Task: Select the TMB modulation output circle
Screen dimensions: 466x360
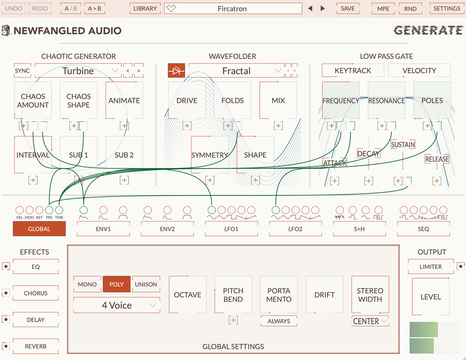Action: point(59,210)
